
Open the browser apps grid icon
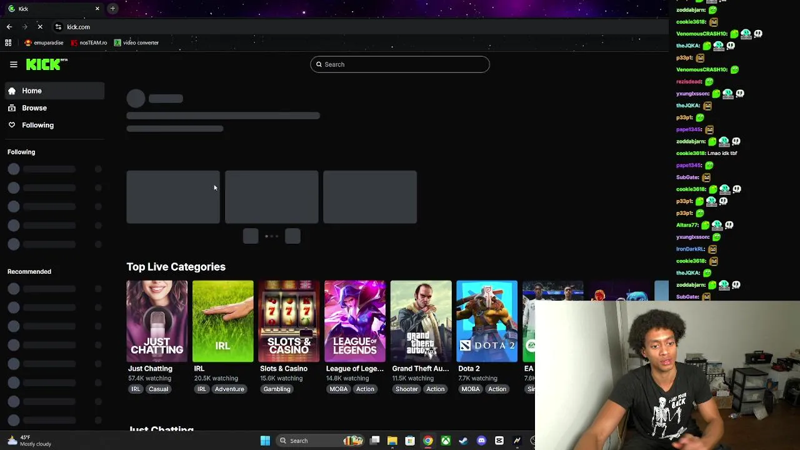coord(8,42)
